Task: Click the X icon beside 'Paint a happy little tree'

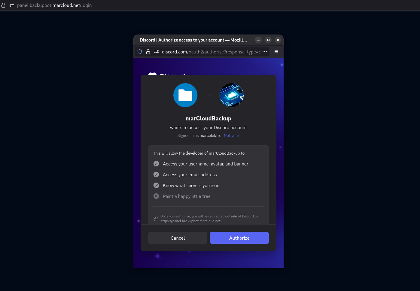Action: pyautogui.click(x=156, y=196)
